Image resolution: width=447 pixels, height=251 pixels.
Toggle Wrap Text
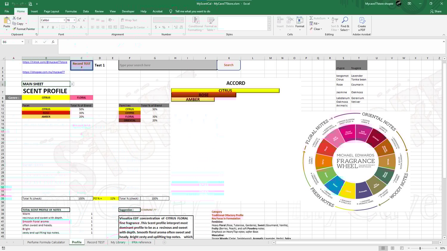[x=129, y=20]
